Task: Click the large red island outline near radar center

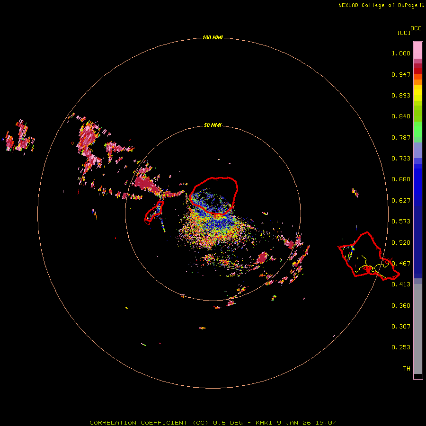Action: point(214,196)
